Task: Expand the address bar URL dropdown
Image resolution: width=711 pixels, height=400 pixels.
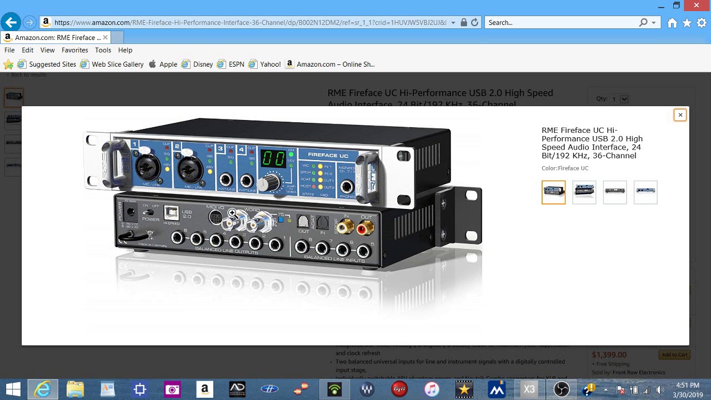Action: (453, 23)
